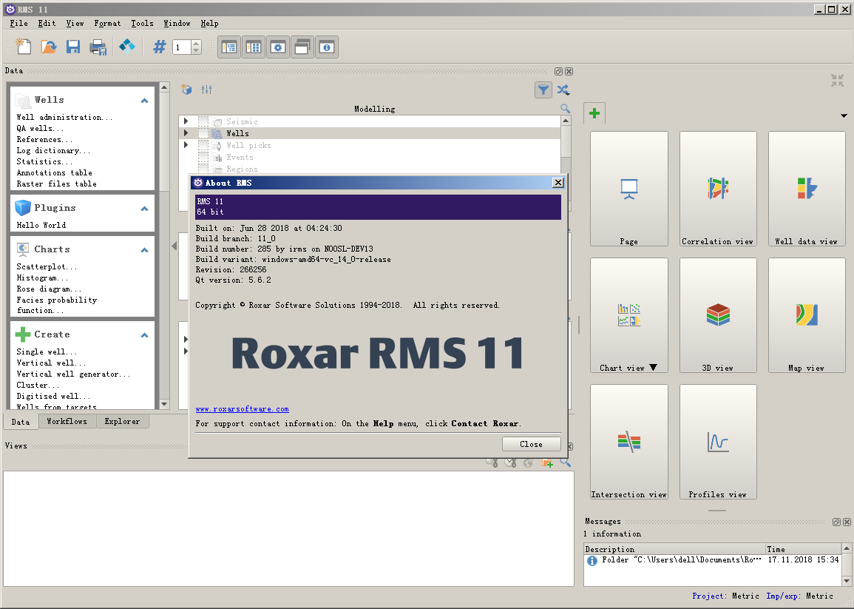Open the 3D view tile
The image size is (854, 609).
718,315
